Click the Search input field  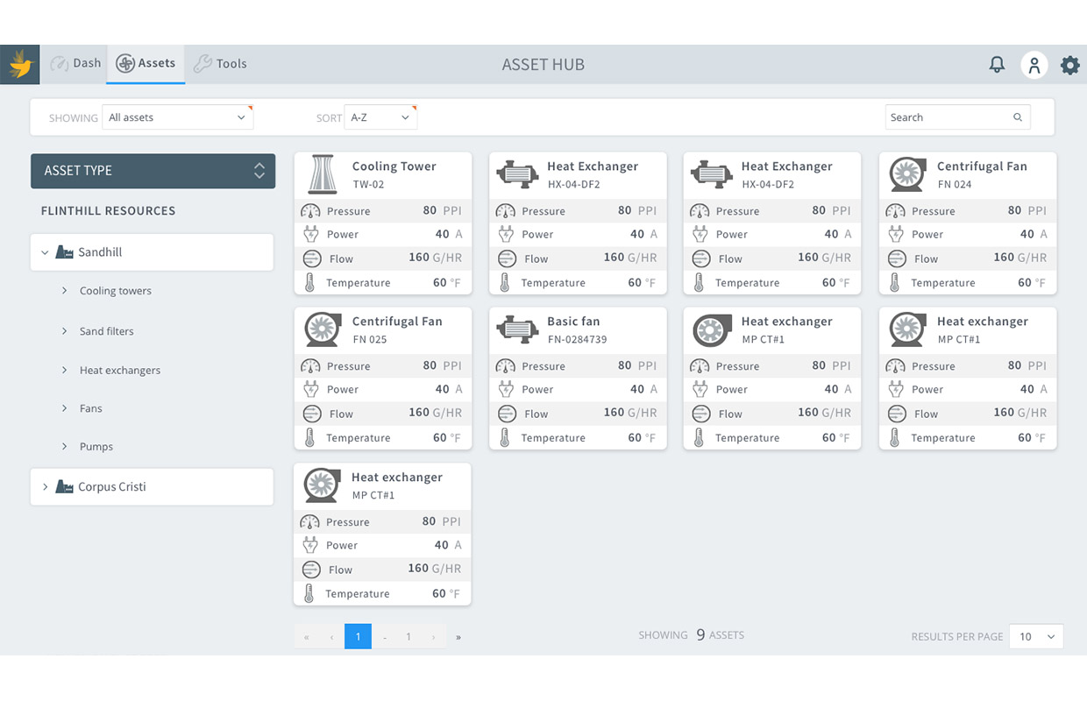(x=947, y=117)
